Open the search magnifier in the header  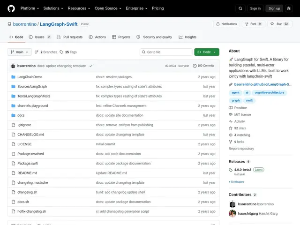240,8
